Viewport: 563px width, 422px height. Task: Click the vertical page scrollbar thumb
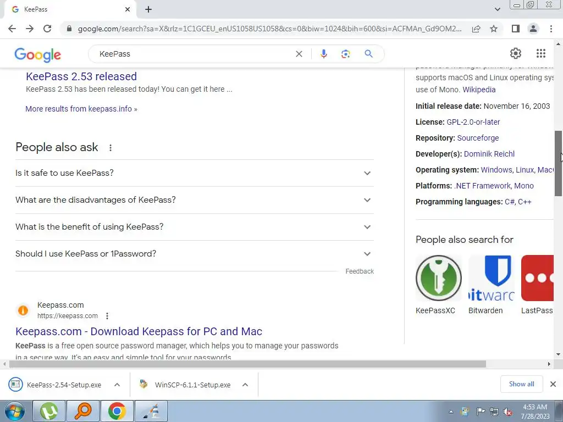(558, 163)
